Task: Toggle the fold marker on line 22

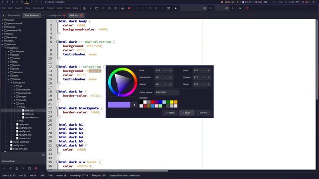Action: click(57, 108)
